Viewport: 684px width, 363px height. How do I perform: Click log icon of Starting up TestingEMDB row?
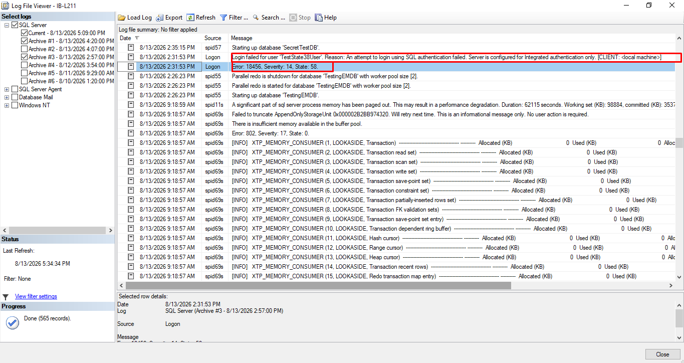pyautogui.click(x=131, y=95)
